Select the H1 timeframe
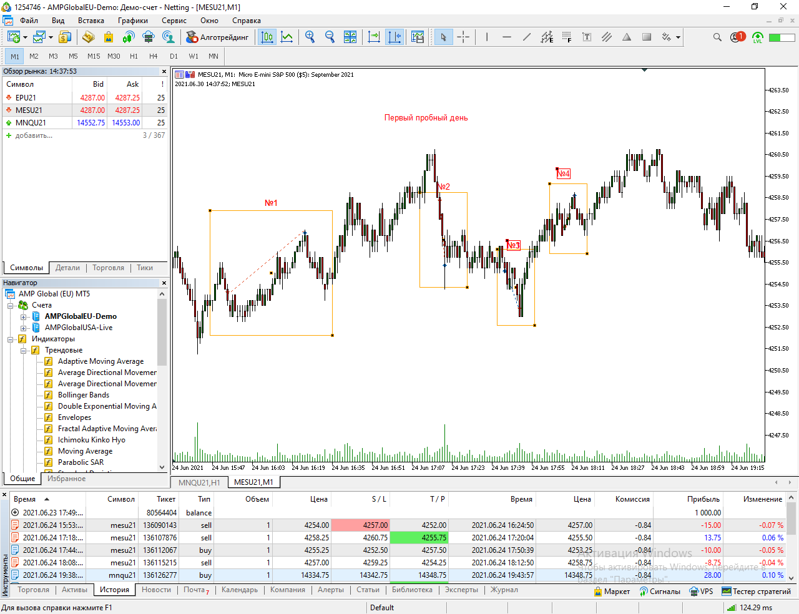799x614 pixels. pos(134,56)
